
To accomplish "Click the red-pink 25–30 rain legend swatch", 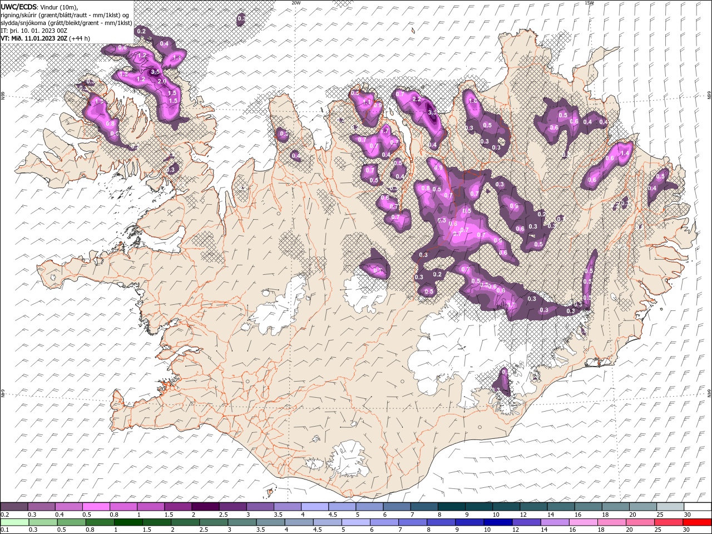I will (x=669, y=522).
